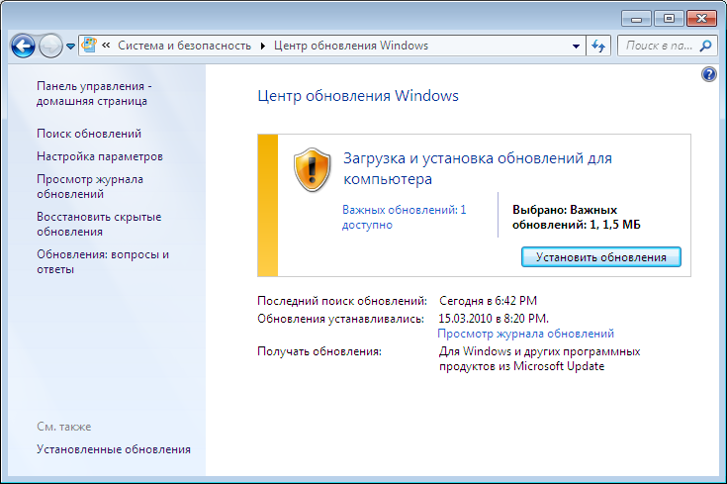Open 'Панель управления - домашняя страница'
Screen dimensions: 727x484
coord(94,93)
